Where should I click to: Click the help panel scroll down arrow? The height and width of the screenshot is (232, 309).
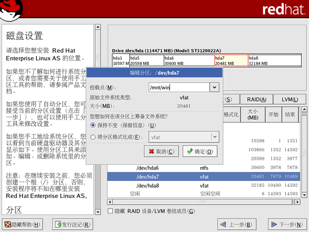(x=98, y=212)
